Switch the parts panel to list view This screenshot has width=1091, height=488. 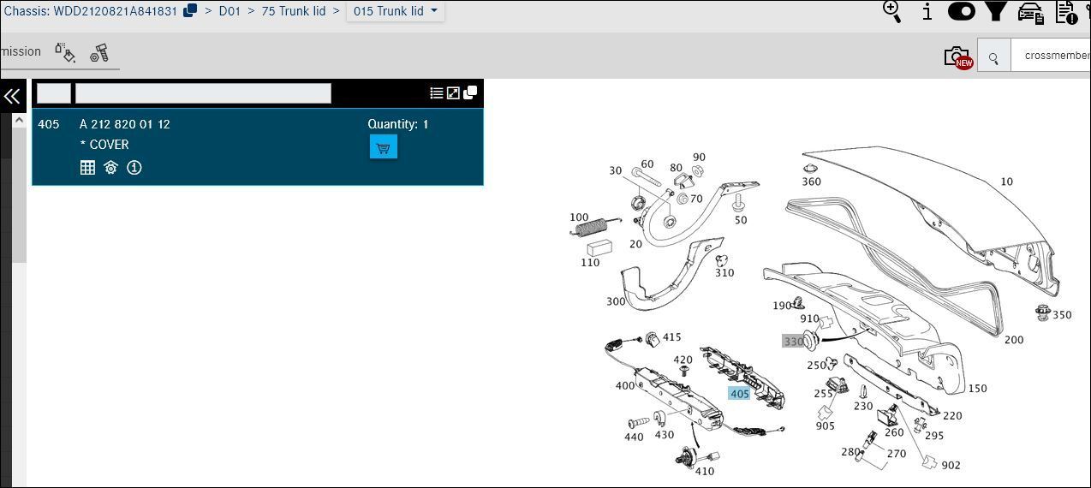[436, 92]
